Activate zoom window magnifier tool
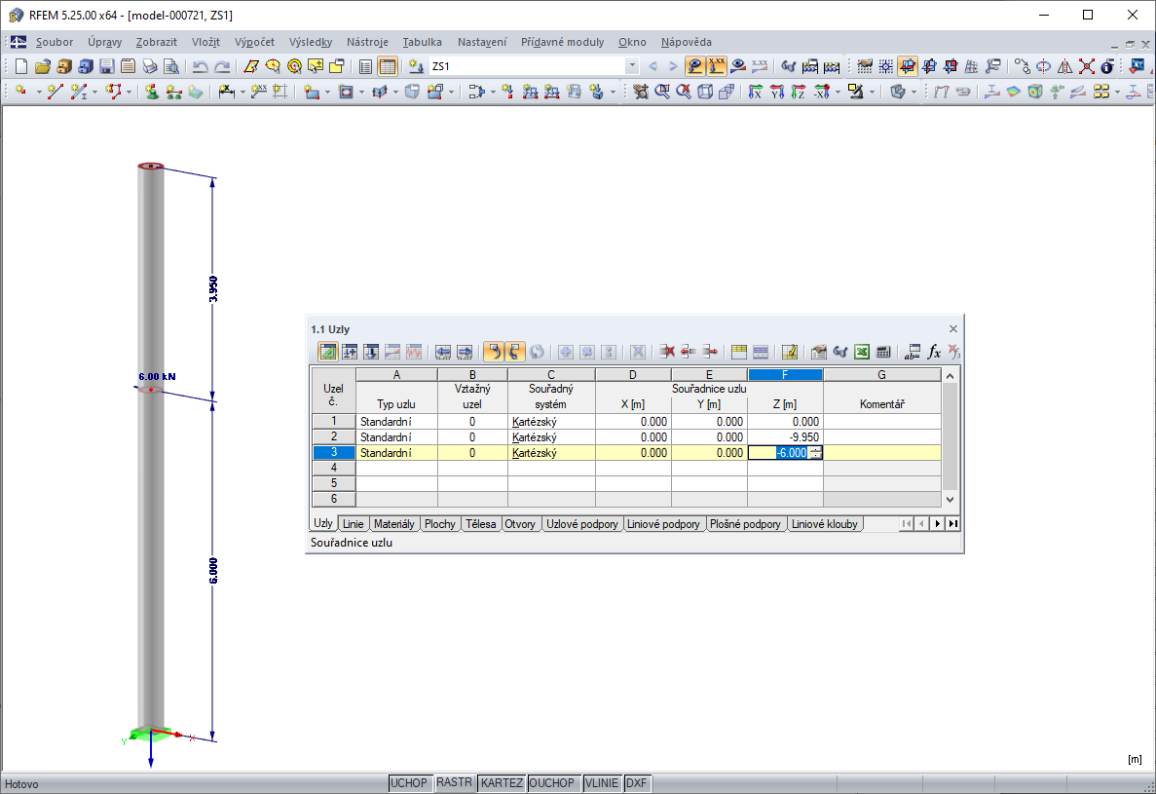Viewport: 1156px width, 794px height. (662, 92)
